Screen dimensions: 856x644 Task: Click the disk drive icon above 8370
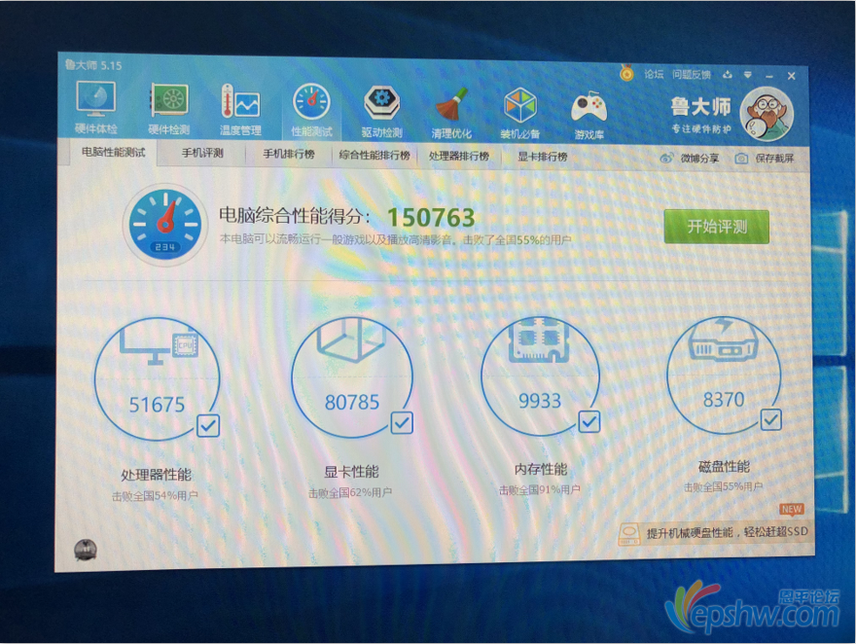pyautogui.click(x=724, y=339)
